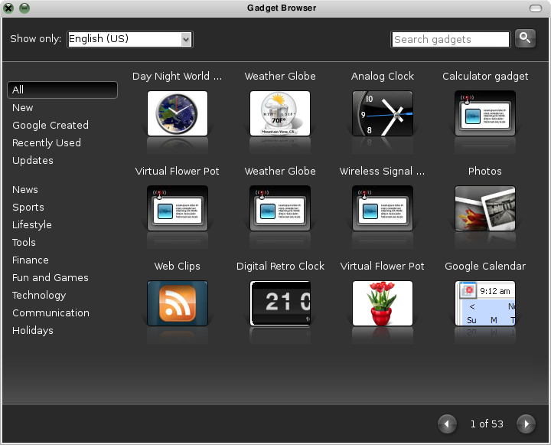Click the Day Night World title text

point(177,77)
